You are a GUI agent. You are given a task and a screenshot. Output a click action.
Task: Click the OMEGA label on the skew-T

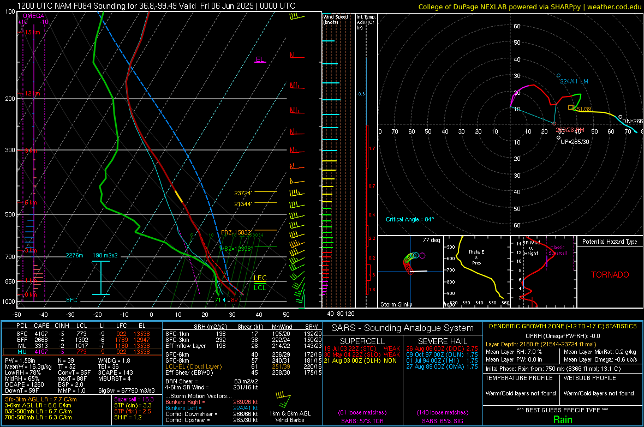34,16
